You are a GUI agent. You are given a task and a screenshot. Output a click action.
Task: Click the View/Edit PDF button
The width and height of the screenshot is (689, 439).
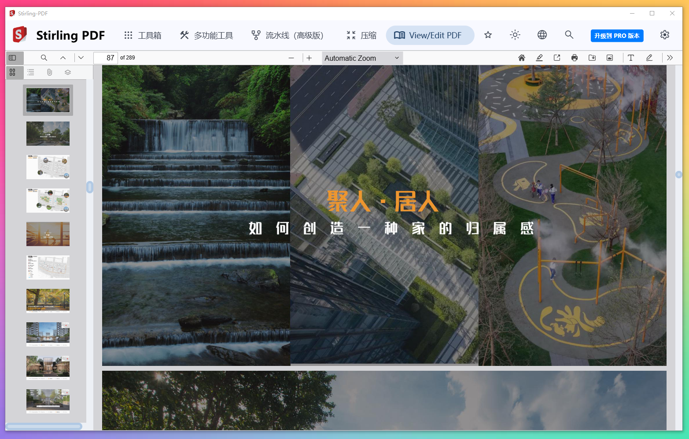430,35
